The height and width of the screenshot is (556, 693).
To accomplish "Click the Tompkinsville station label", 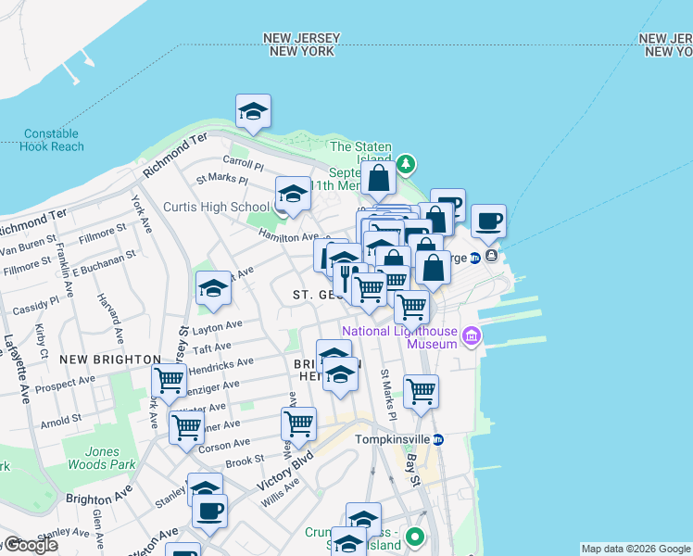I will 393,440.
